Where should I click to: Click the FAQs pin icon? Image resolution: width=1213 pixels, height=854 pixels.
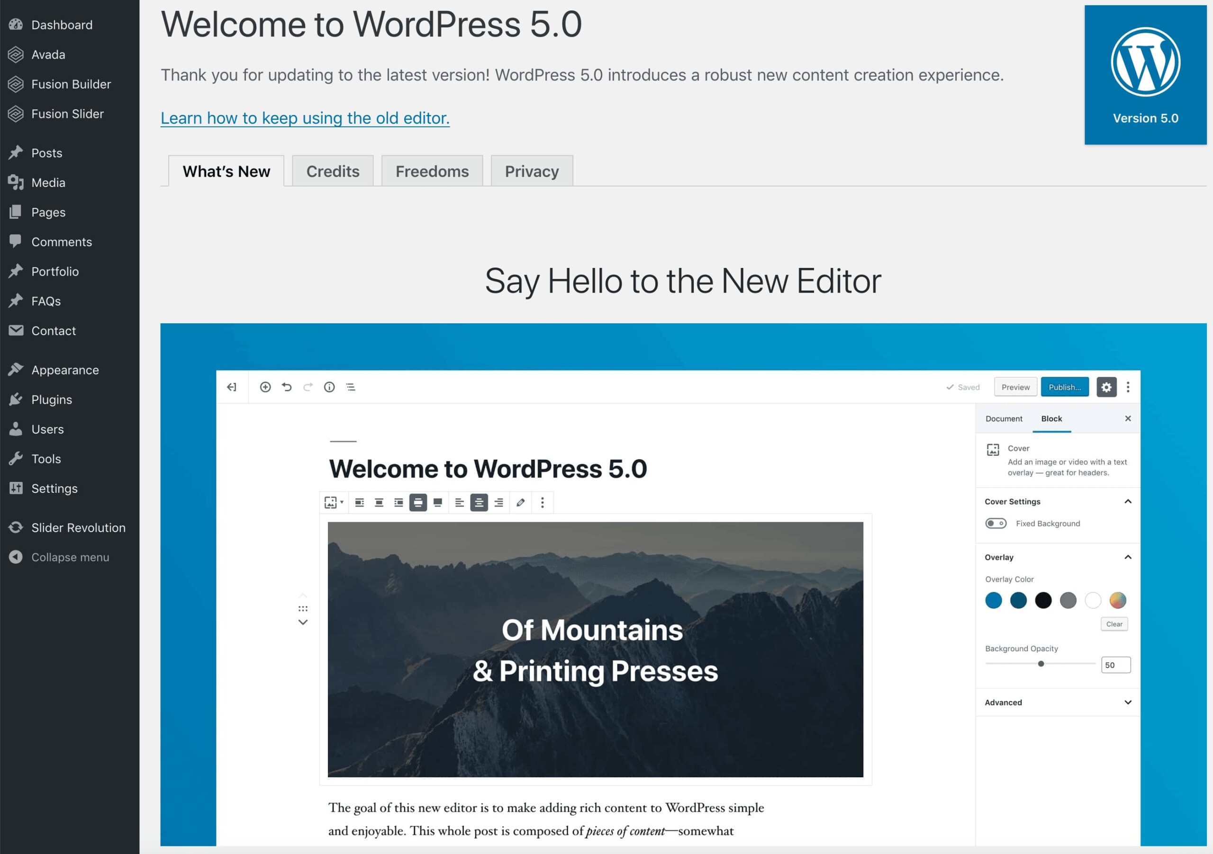16,301
